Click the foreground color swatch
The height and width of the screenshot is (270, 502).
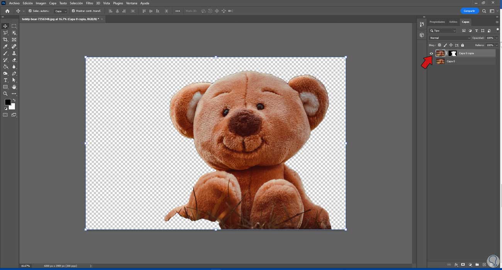click(x=7, y=102)
